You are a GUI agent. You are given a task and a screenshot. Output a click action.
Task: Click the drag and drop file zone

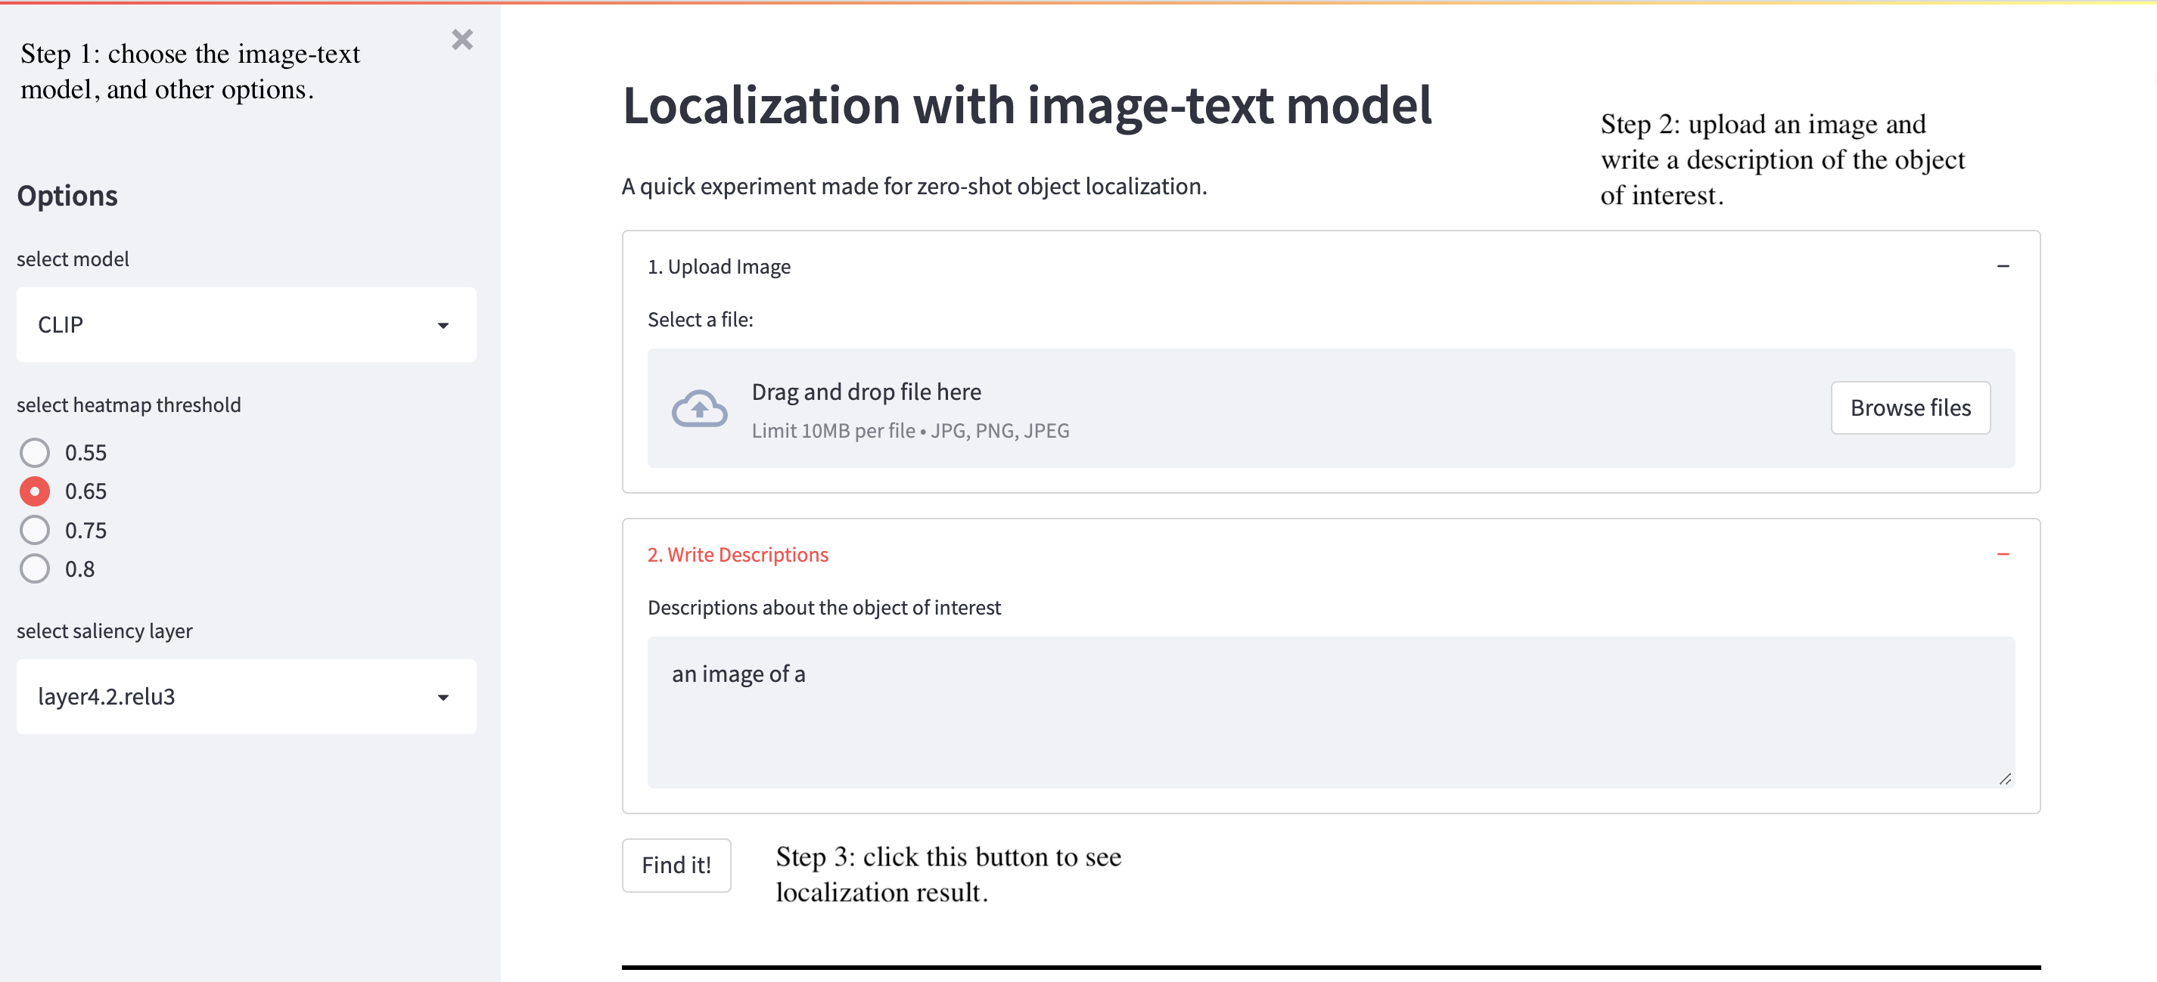pos(1331,408)
